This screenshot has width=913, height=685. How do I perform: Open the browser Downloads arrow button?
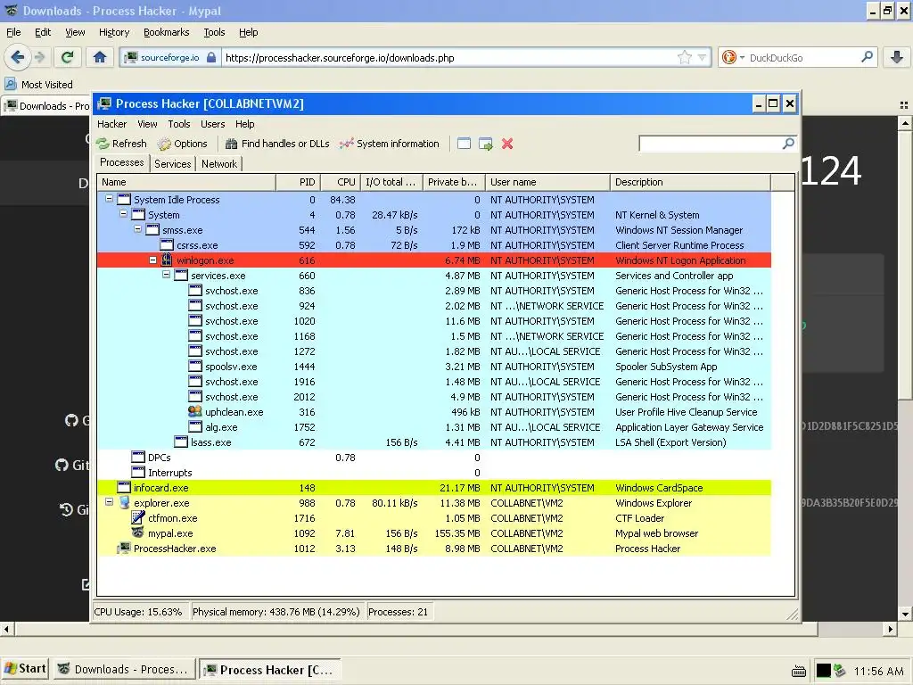pos(897,57)
